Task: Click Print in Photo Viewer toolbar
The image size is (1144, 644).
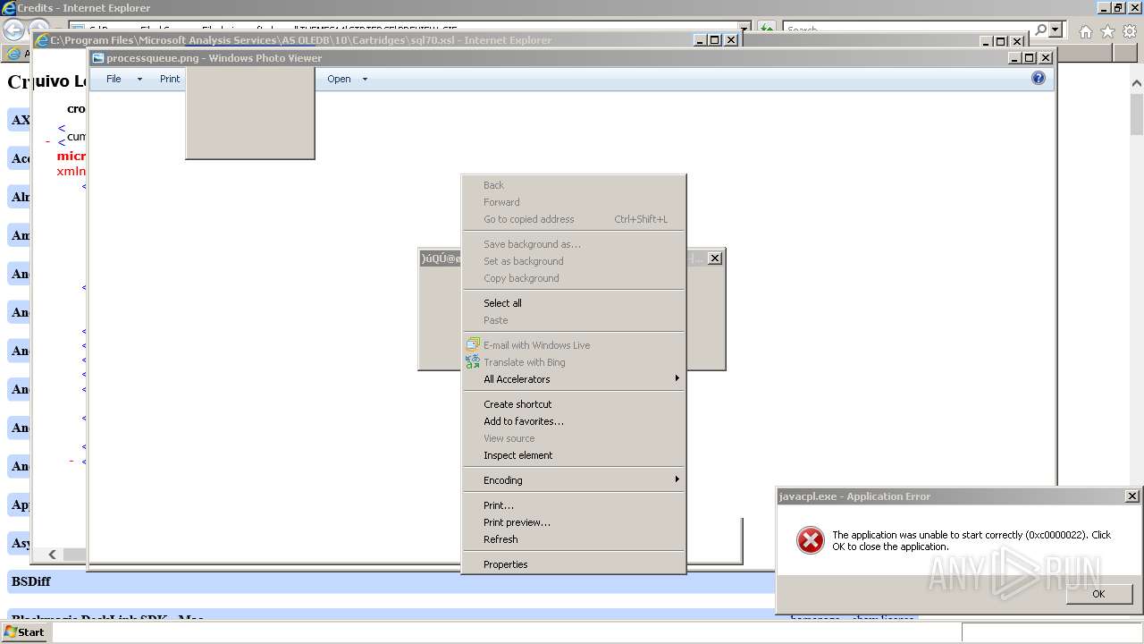Action: coord(170,79)
